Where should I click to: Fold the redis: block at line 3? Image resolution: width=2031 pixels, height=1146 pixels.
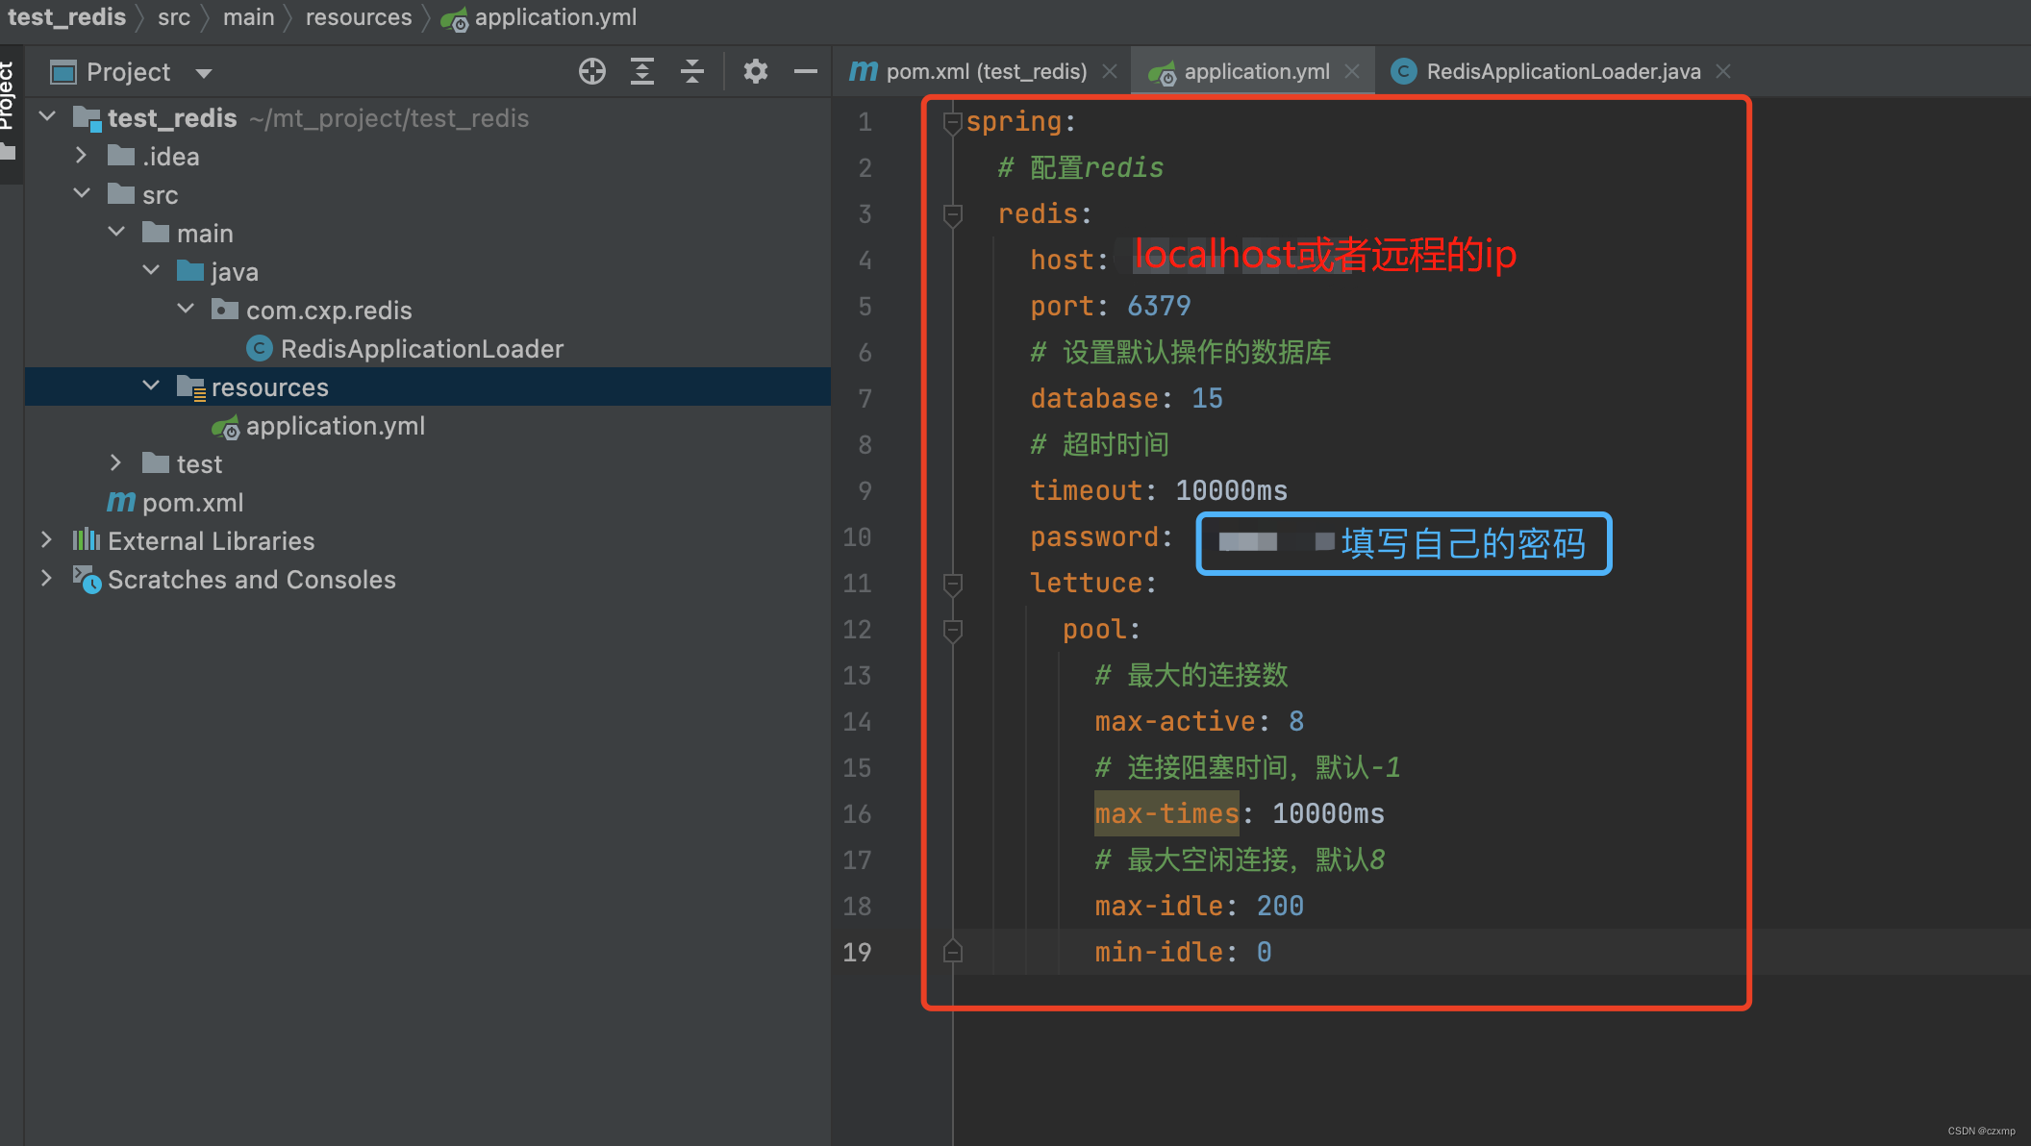click(x=953, y=214)
